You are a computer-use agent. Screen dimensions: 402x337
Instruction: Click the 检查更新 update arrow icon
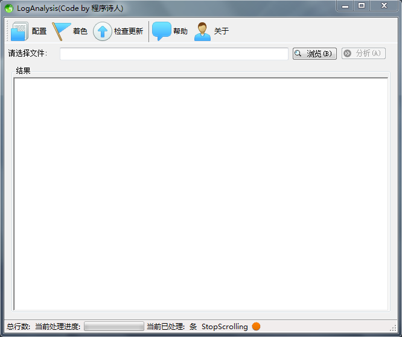click(102, 31)
